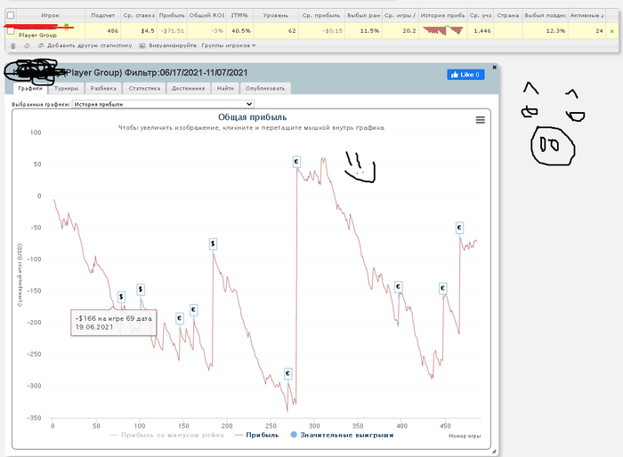Screen dimensions: 623x457
Task: Toggle the 'Прибыль' legend series
Action: pyautogui.click(x=257, y=435)
